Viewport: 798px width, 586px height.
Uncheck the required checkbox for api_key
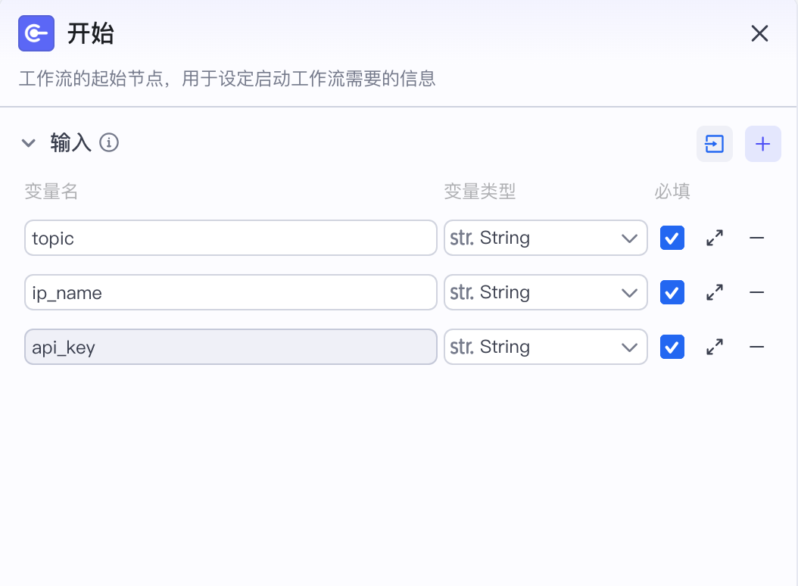point(672,347)
